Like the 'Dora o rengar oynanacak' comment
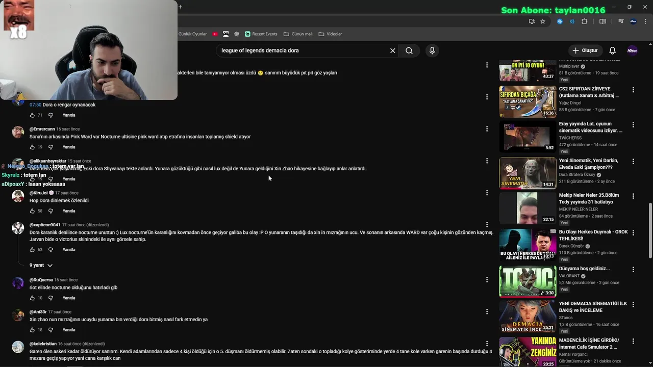Viewport: 653px width, 367px height. point(32,115)
